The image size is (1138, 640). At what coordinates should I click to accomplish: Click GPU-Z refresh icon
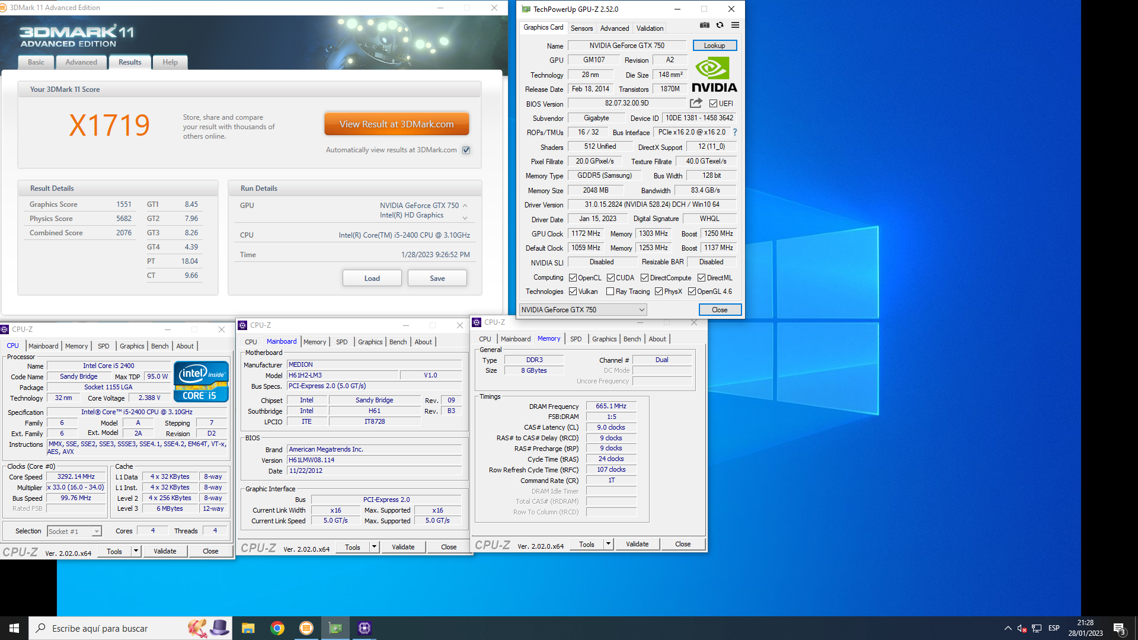click(x=720, y=25)
